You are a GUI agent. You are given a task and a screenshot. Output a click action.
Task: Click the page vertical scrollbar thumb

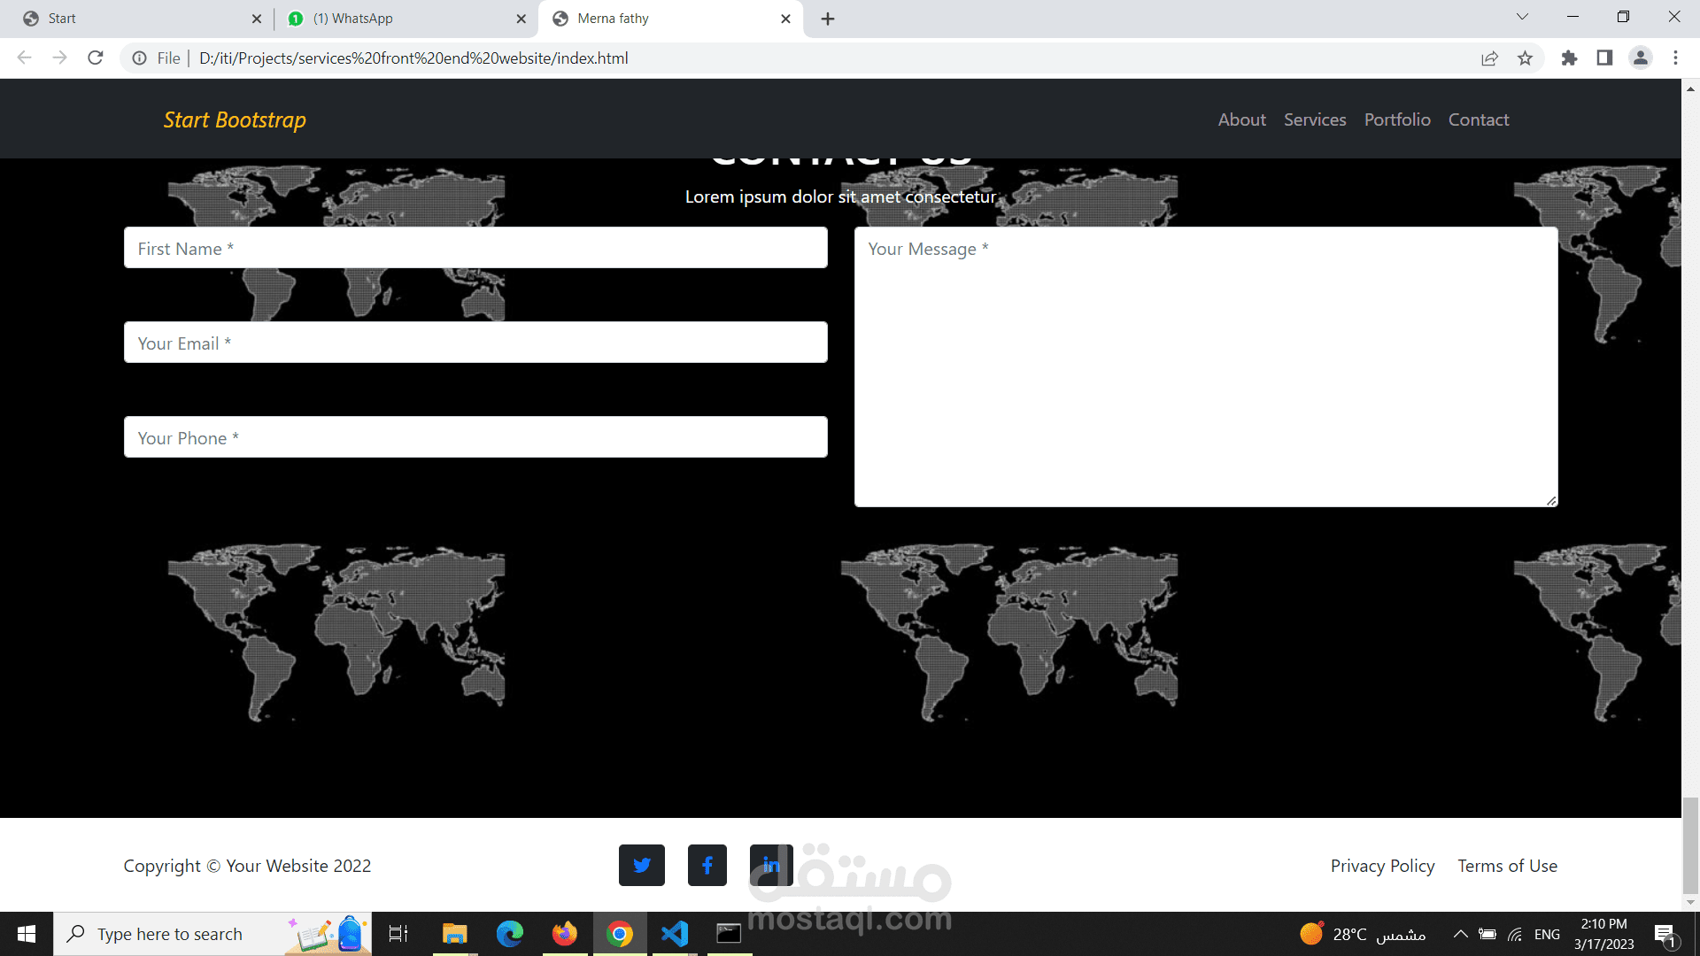tap(1690, 845)
